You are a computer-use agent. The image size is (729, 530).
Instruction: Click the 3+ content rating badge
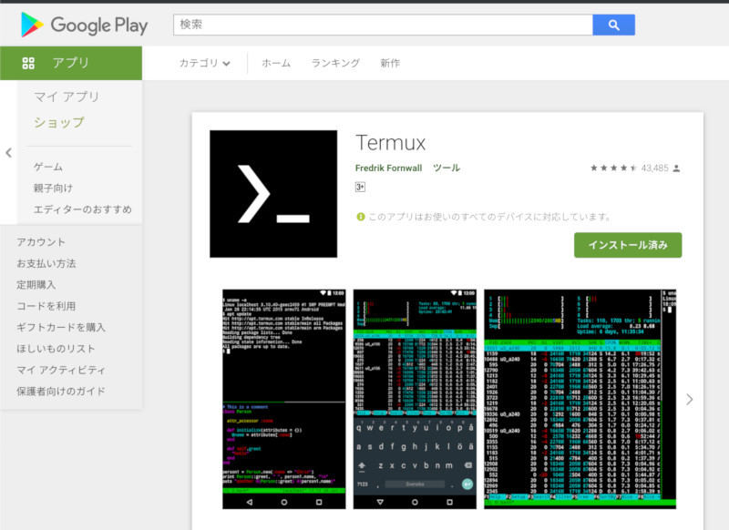coord(360,187)
